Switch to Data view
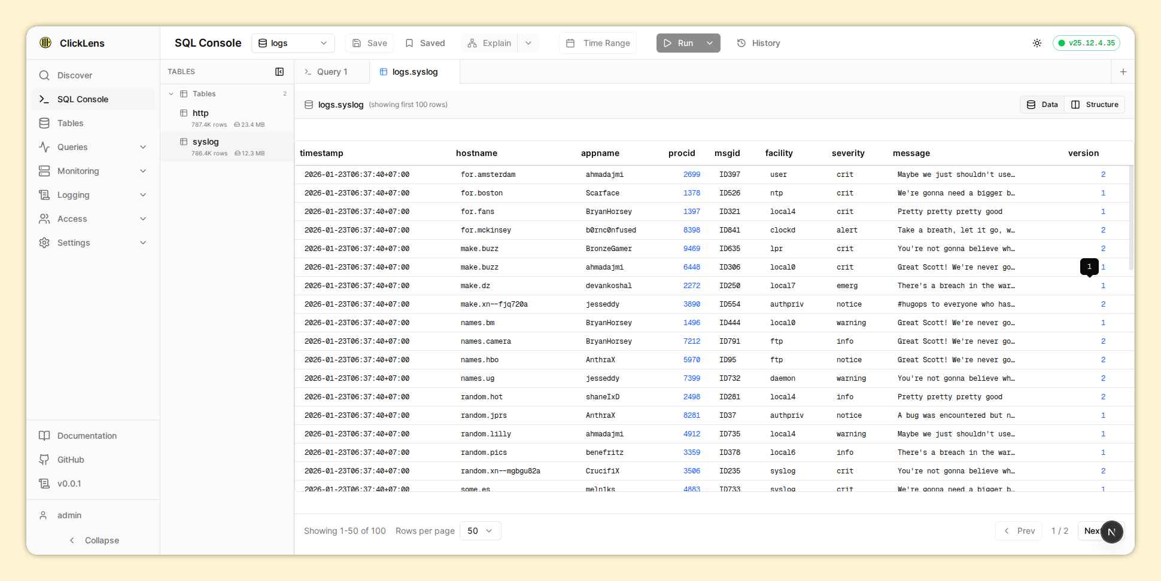The width and height of the screenshot is (1161, 581). pyautogui.click(x=1043, y=105)
